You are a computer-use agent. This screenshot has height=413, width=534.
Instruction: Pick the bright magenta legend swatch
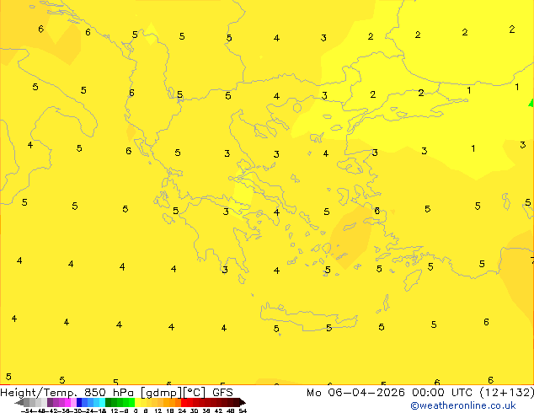pyautogui.click(x=67, y=402)
